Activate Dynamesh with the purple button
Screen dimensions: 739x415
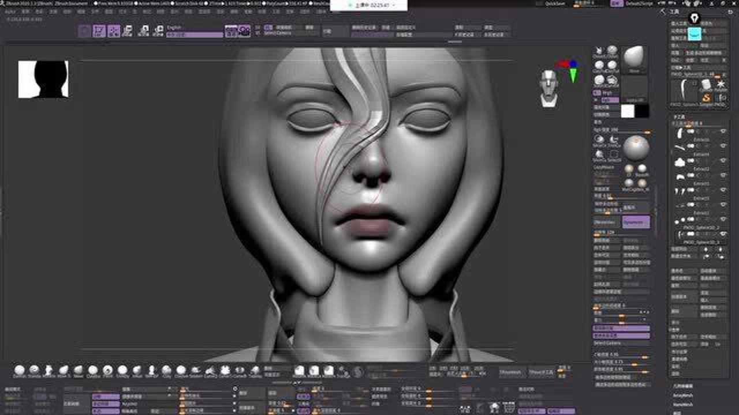pos(636,222)
